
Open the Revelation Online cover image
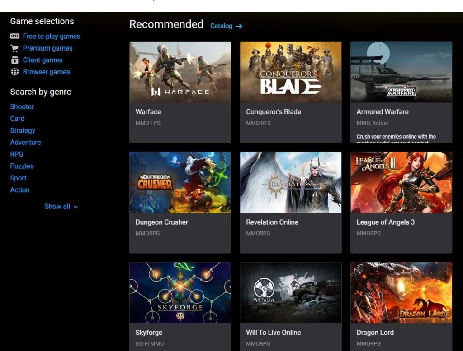(x=291, y=182)
